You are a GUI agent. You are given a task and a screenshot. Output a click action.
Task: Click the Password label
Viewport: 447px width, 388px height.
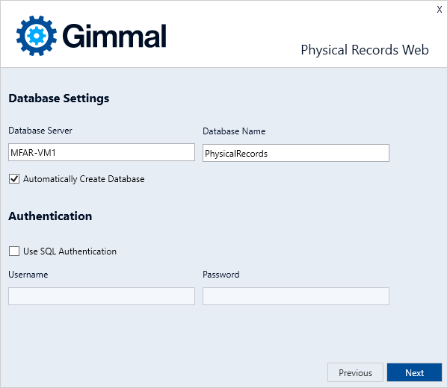(x=221, y=275)
